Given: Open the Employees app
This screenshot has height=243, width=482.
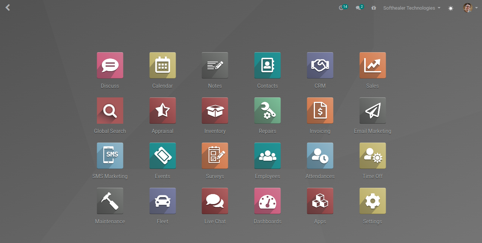Looking at the screenshot, I should coord(267,156).
